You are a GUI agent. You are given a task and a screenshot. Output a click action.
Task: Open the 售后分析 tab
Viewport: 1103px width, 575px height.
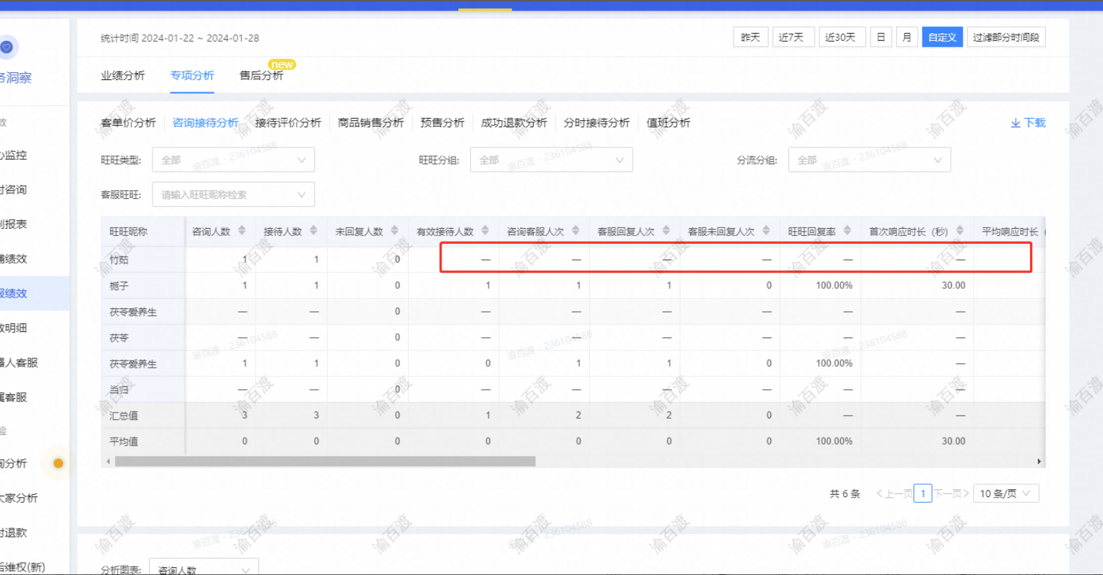(261, 75)
